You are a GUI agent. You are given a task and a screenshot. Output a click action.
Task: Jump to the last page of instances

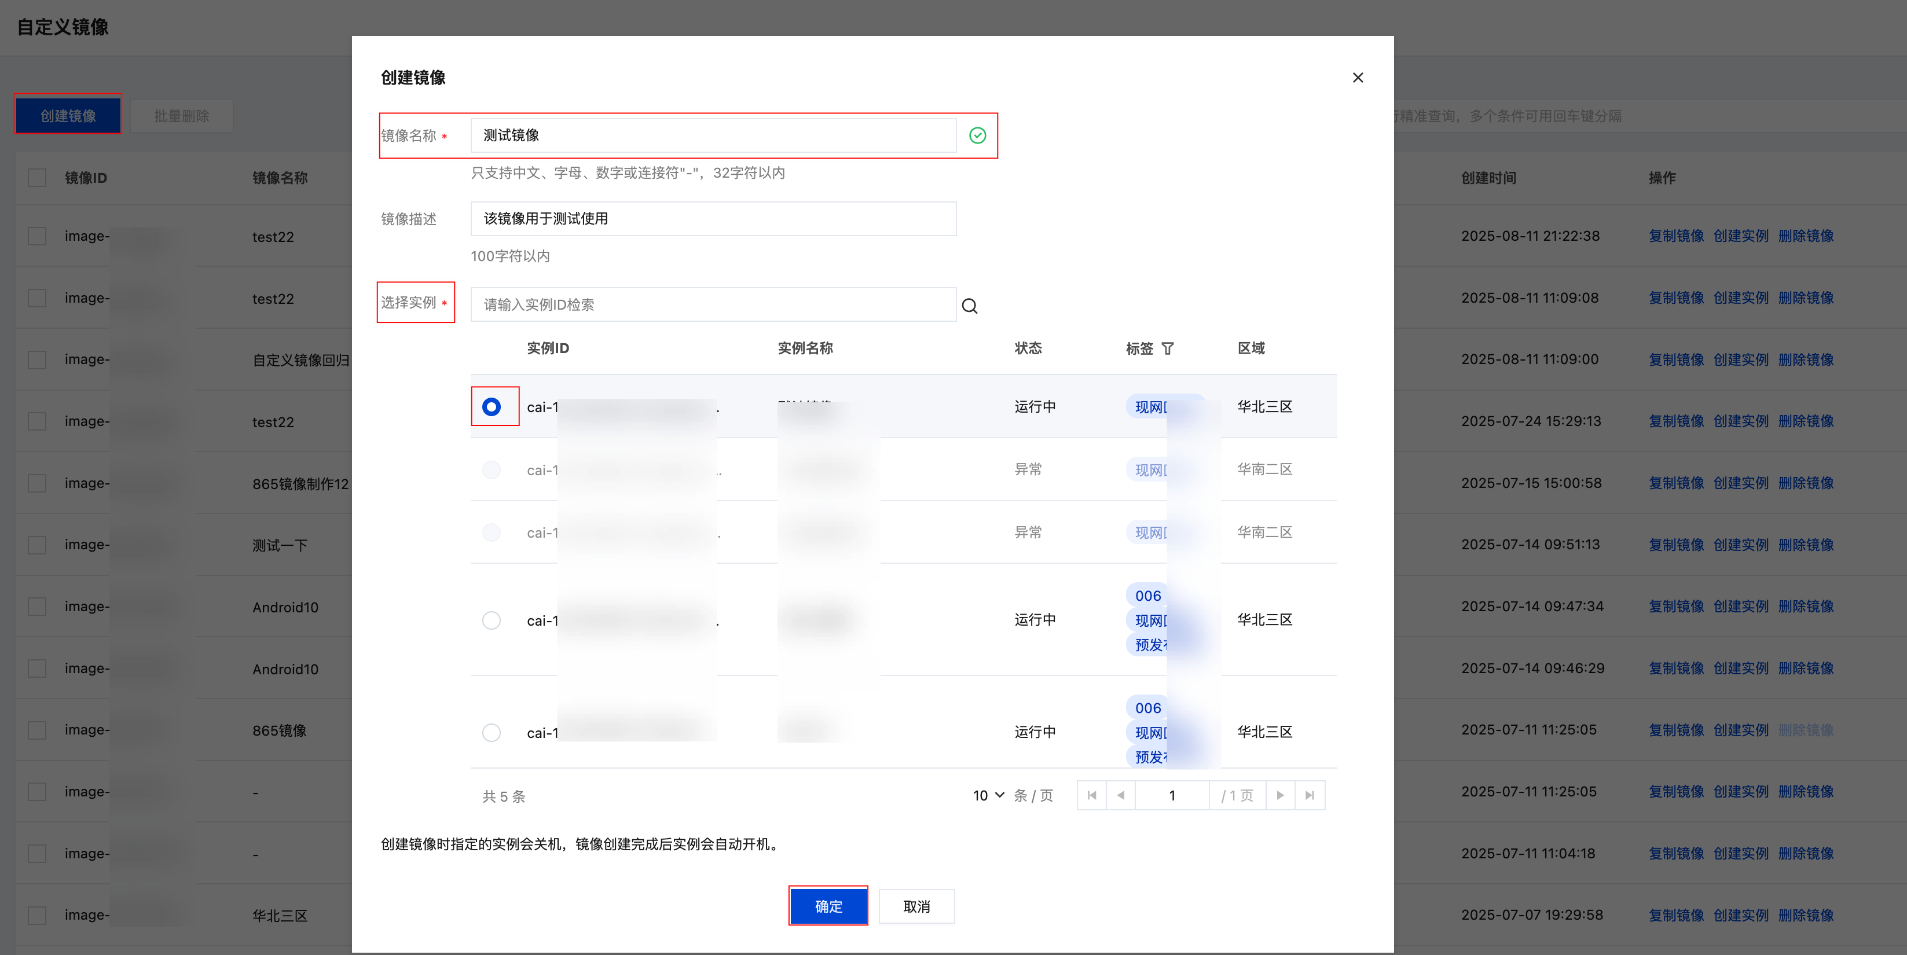pyautogui.click(x=1309, y=795)
